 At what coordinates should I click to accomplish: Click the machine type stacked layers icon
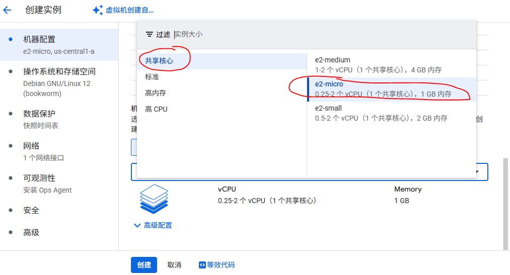click(x=154, y=199)
